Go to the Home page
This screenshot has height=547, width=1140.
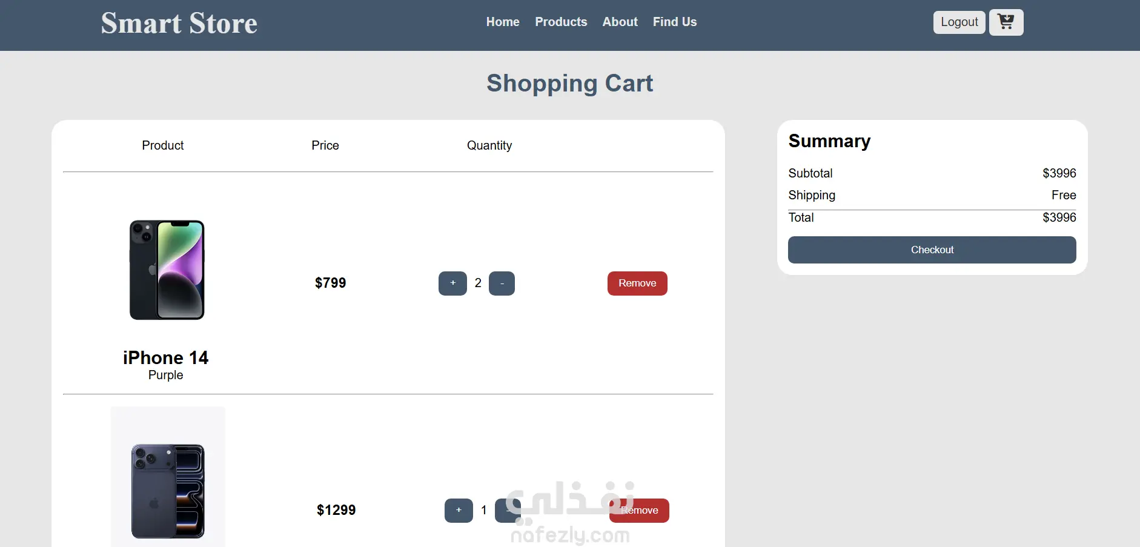point(503,22)
